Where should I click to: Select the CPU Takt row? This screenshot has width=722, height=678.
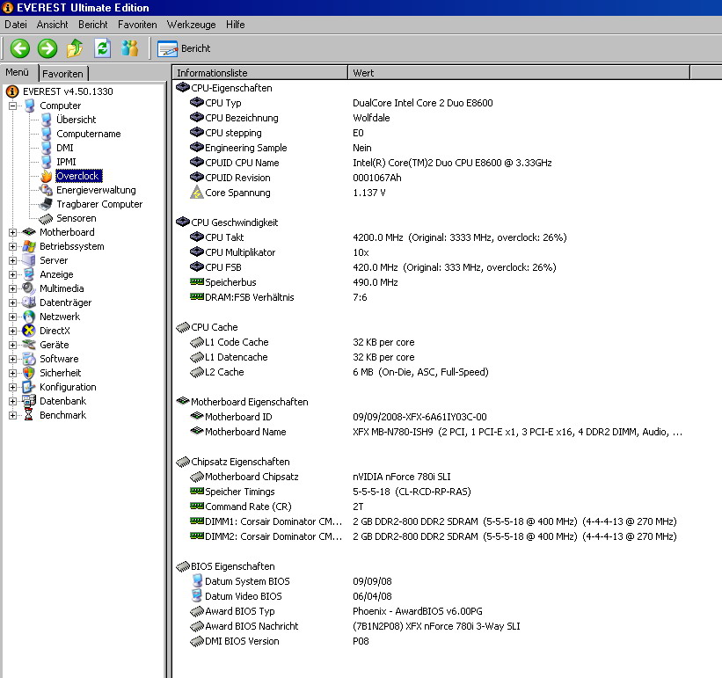tap(377, 237)
